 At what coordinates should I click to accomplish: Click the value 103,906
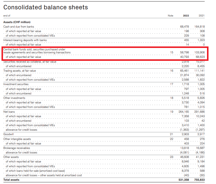[x=199, y=52]
